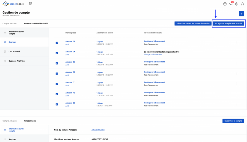Open the settings gear icon
The width and height of the screenshot is (247, 142).
[236, 4]
